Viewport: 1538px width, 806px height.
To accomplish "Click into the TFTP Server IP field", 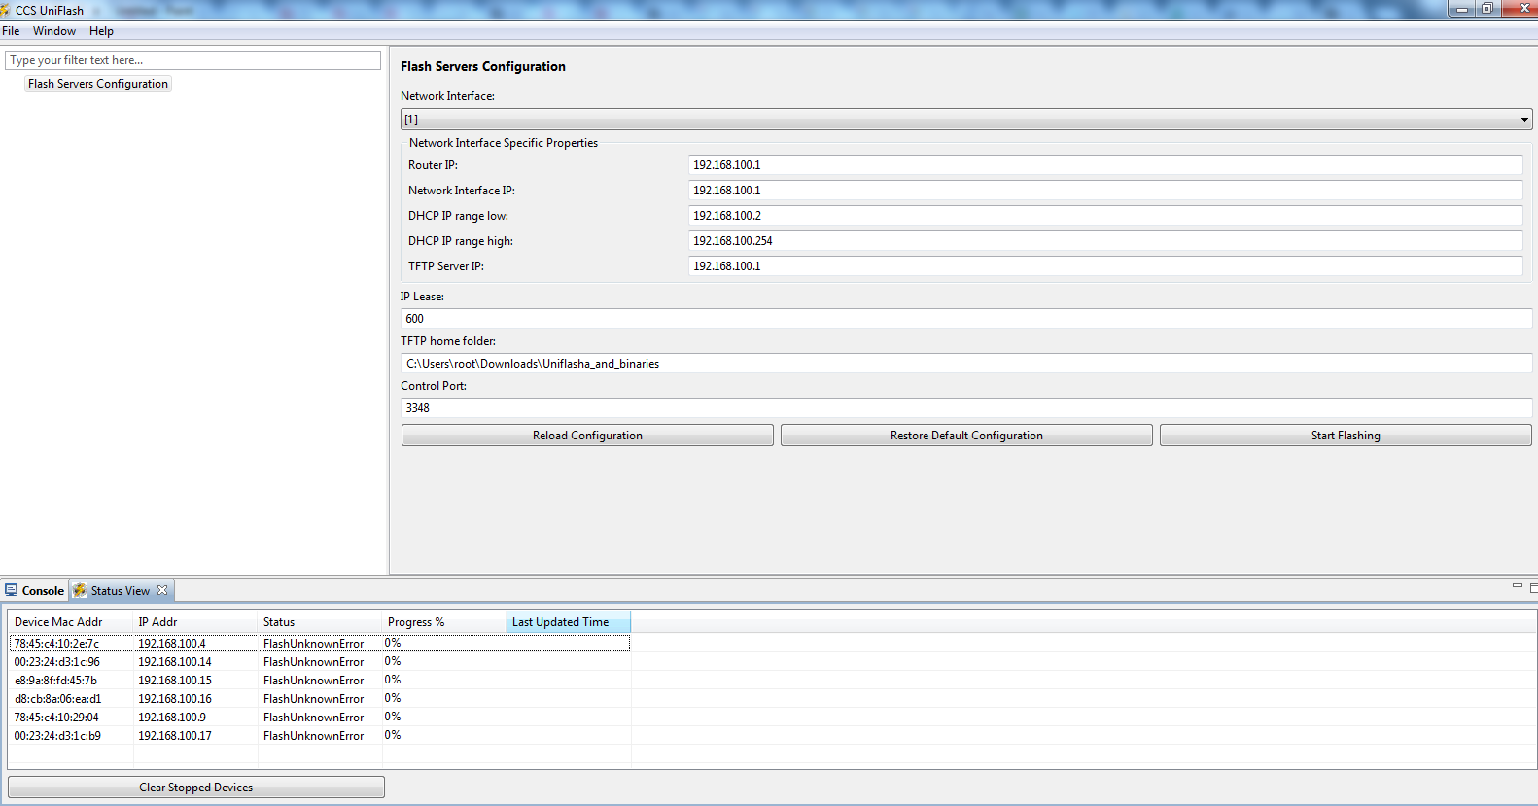I will (1105, 266).
